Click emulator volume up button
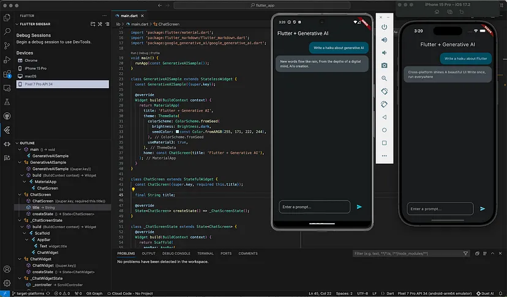Image resolution: width=507 pixels, height=297 pixels. pyautogui.click(x=384, y=40)
